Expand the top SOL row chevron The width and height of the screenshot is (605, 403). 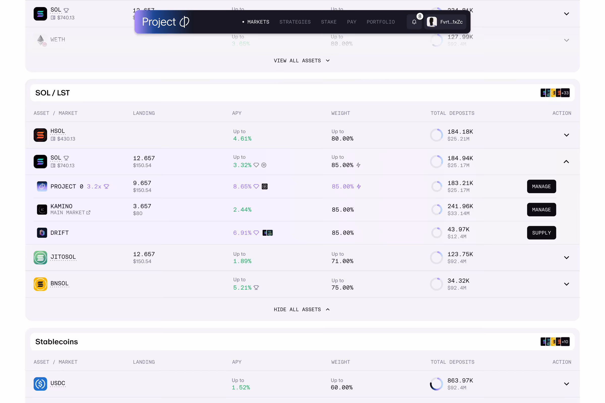click(566, 14)
